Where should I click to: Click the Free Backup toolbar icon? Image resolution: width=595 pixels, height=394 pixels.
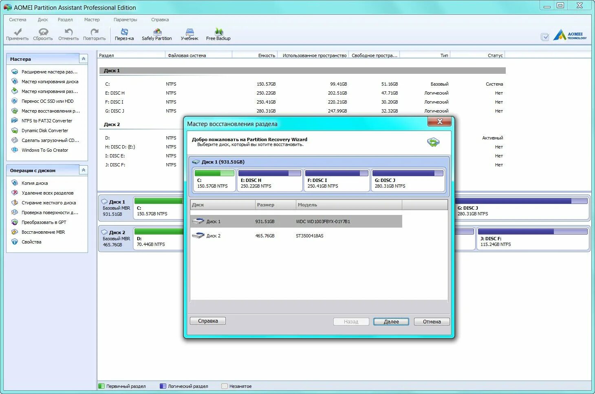pyautogui.click(x=218, y=33)
